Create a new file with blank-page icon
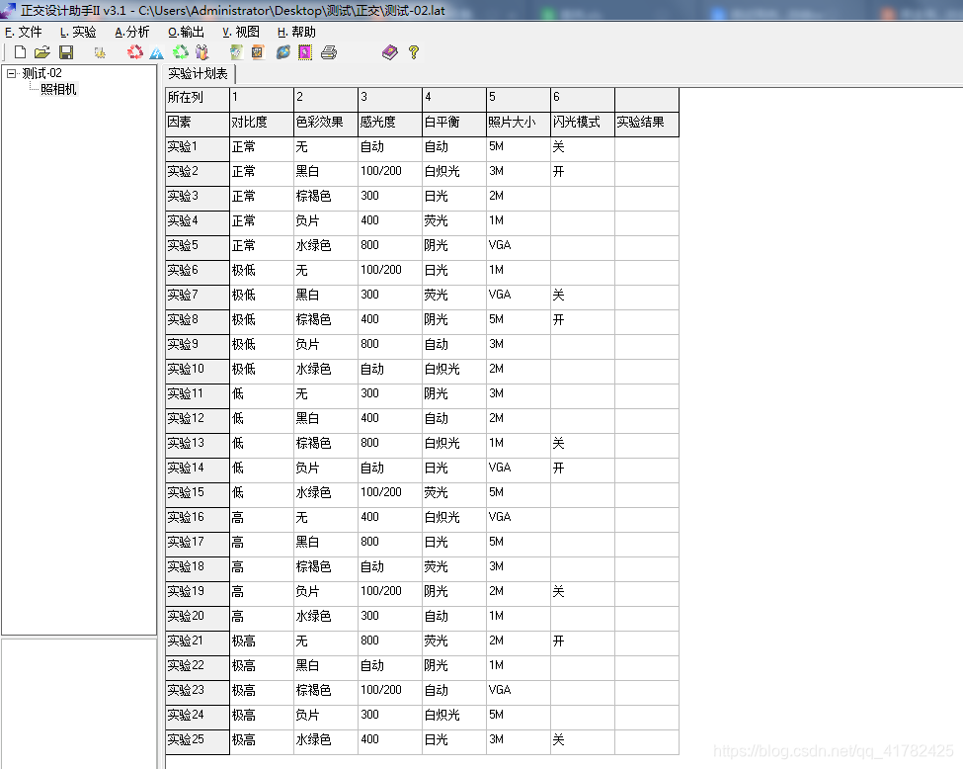963x769 pixels. tap(21, 52)
